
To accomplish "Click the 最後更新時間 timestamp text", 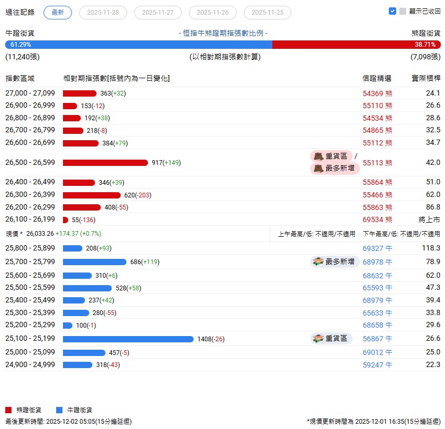I will click(68, 421).
